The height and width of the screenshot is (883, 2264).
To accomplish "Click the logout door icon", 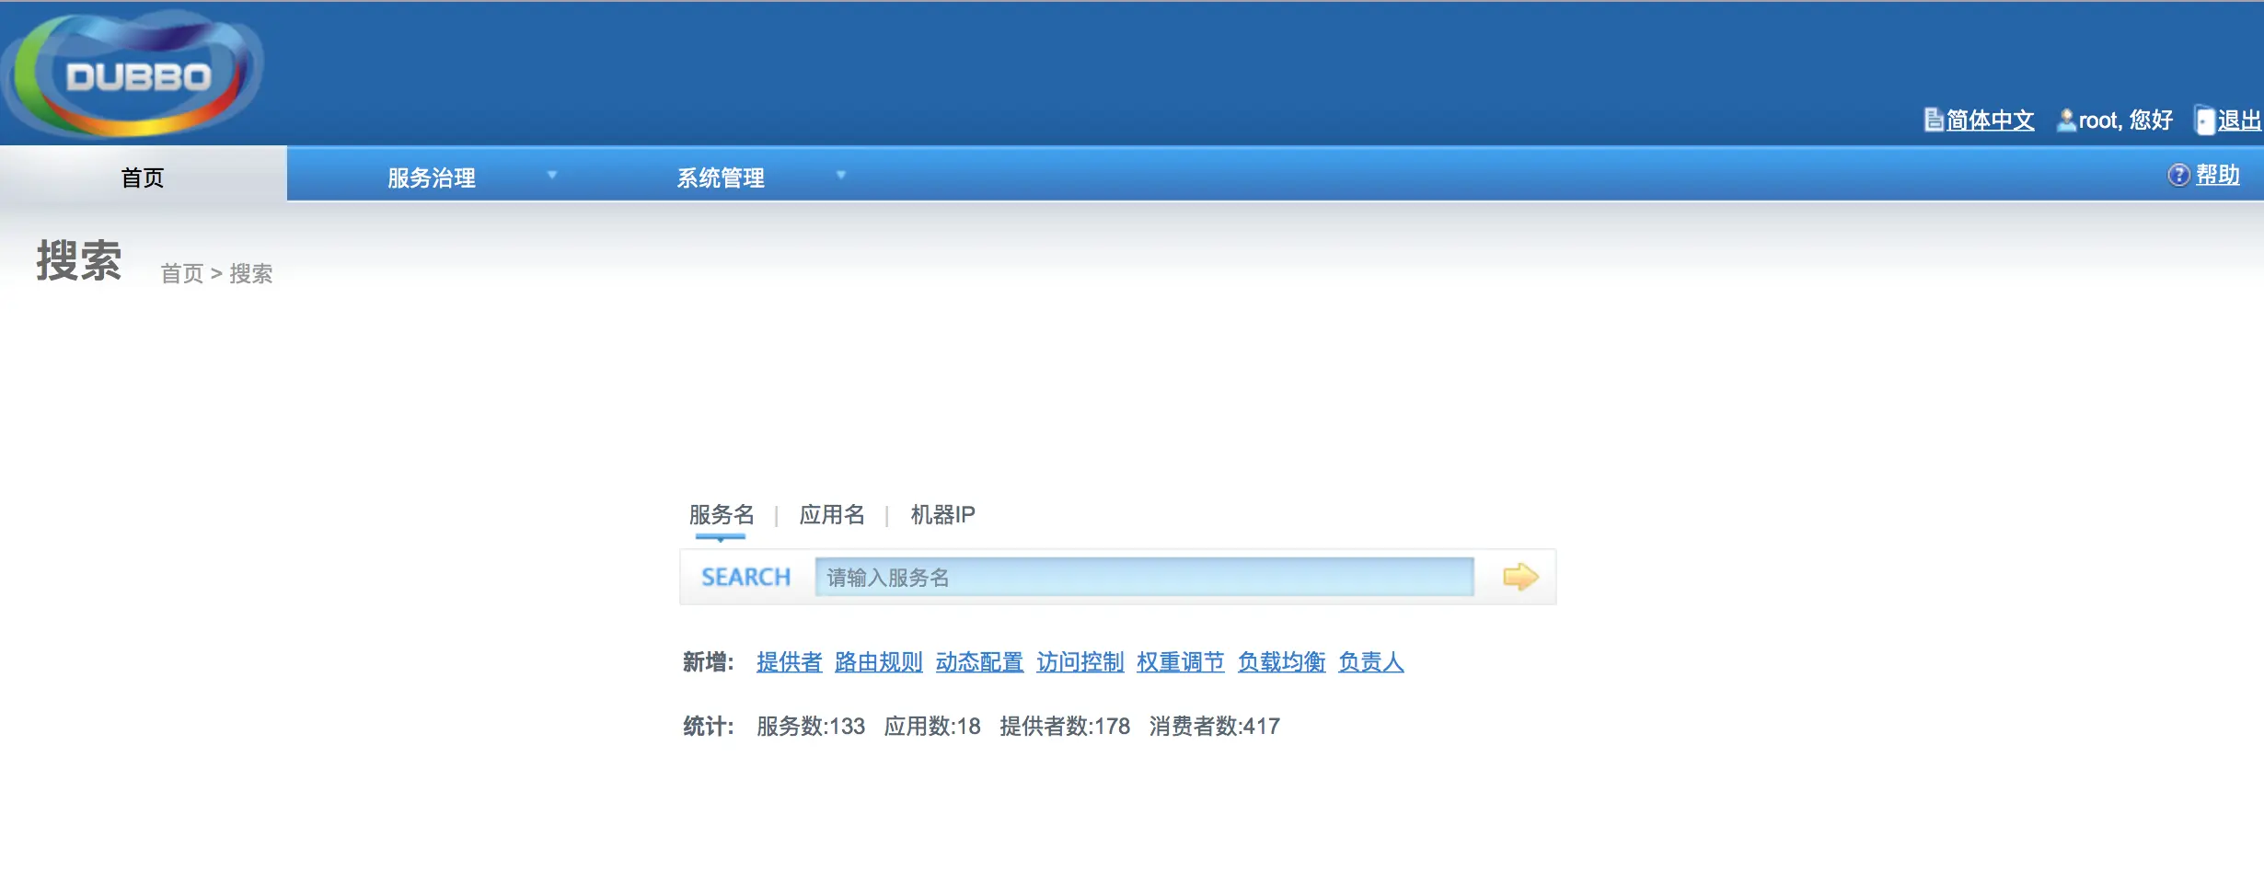I will tap(2205, 120).
